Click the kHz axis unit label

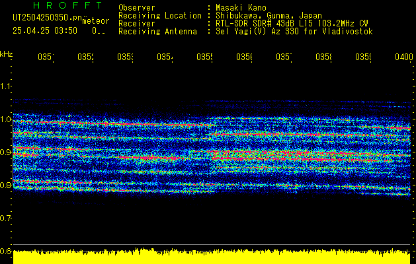click(x=6, y=54)
